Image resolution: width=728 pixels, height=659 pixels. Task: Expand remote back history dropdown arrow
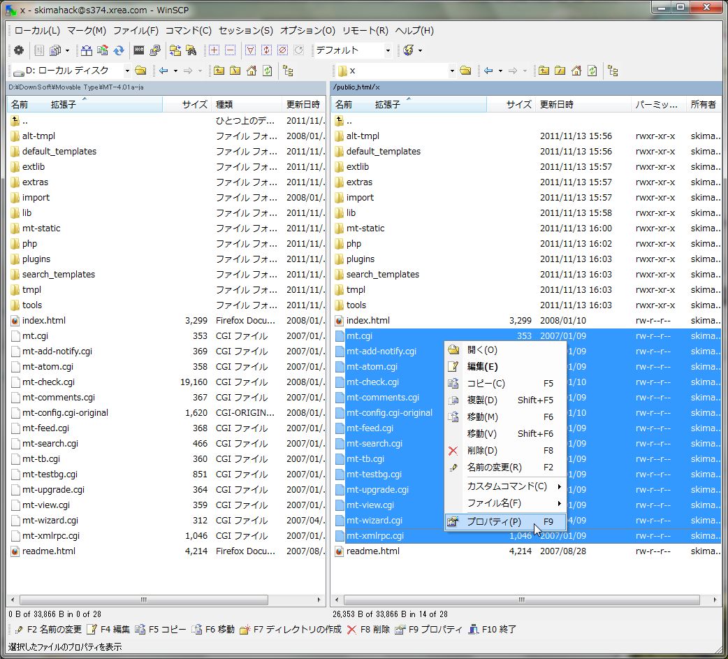coord(500,71)
